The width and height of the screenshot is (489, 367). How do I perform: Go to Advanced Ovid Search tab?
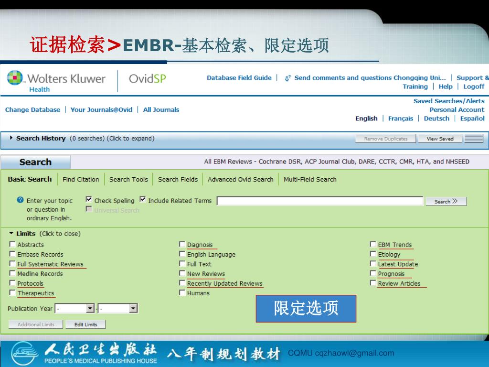(x=241, y=180)
